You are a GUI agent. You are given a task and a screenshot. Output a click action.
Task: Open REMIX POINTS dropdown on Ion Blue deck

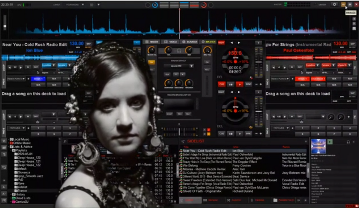click(16, 79)
